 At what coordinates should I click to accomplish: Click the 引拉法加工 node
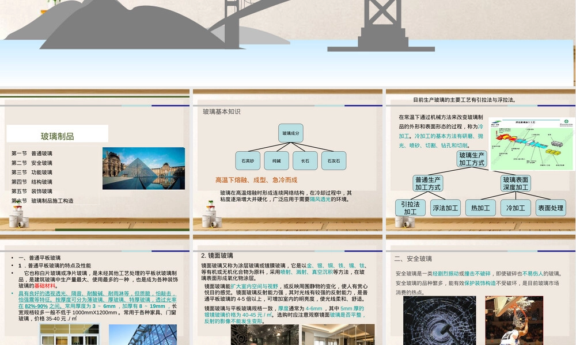410,208
